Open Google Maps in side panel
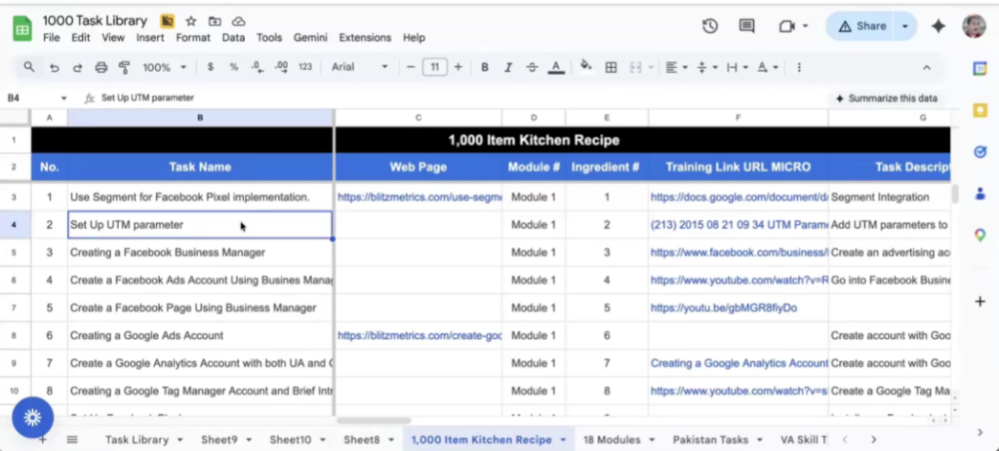This screenshot has height=451, width=999. (x=979, y=235)
